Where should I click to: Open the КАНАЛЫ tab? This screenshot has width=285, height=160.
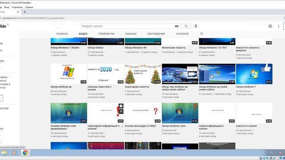[131, 34]
